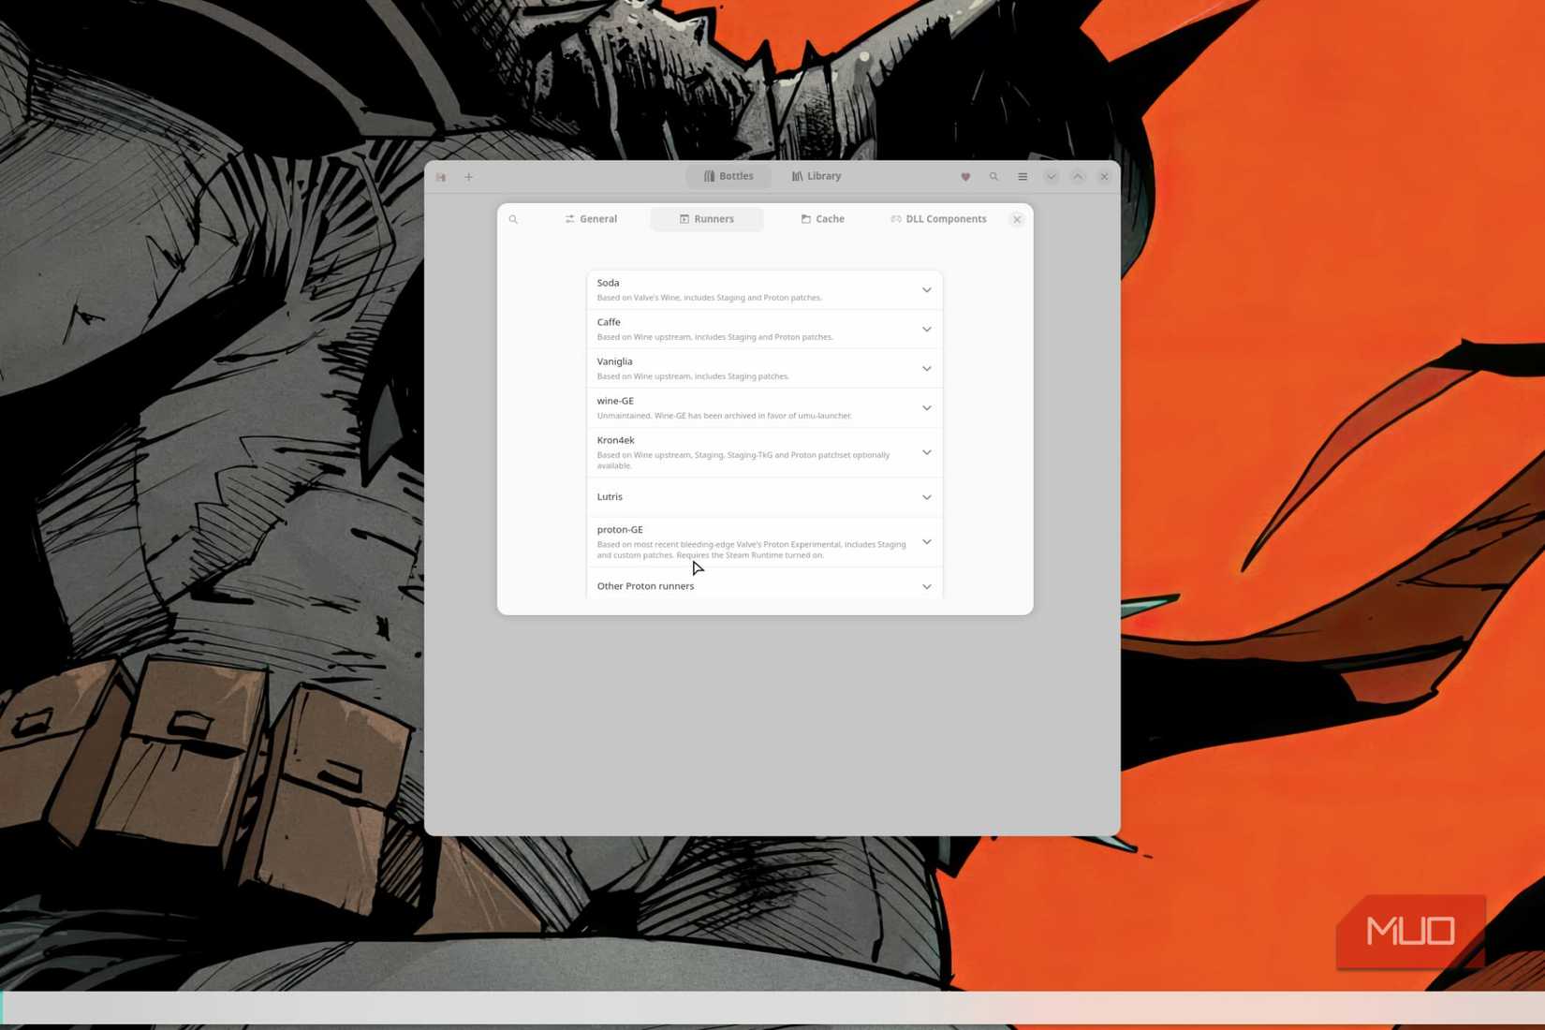Open search in the main Bottles header
The height and width of the screenshot is (1030, 1545).
993,177
